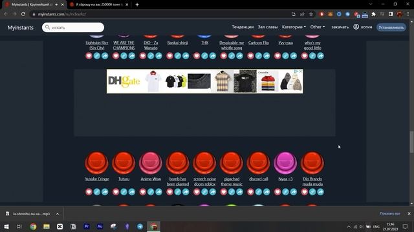414x232 pixels.
Task: Share the Anime Wow sound
Action: [158, 192]
